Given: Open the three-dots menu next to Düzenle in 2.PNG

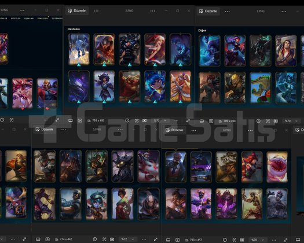Looking at the screenshot, I should (x=96, y=11).
